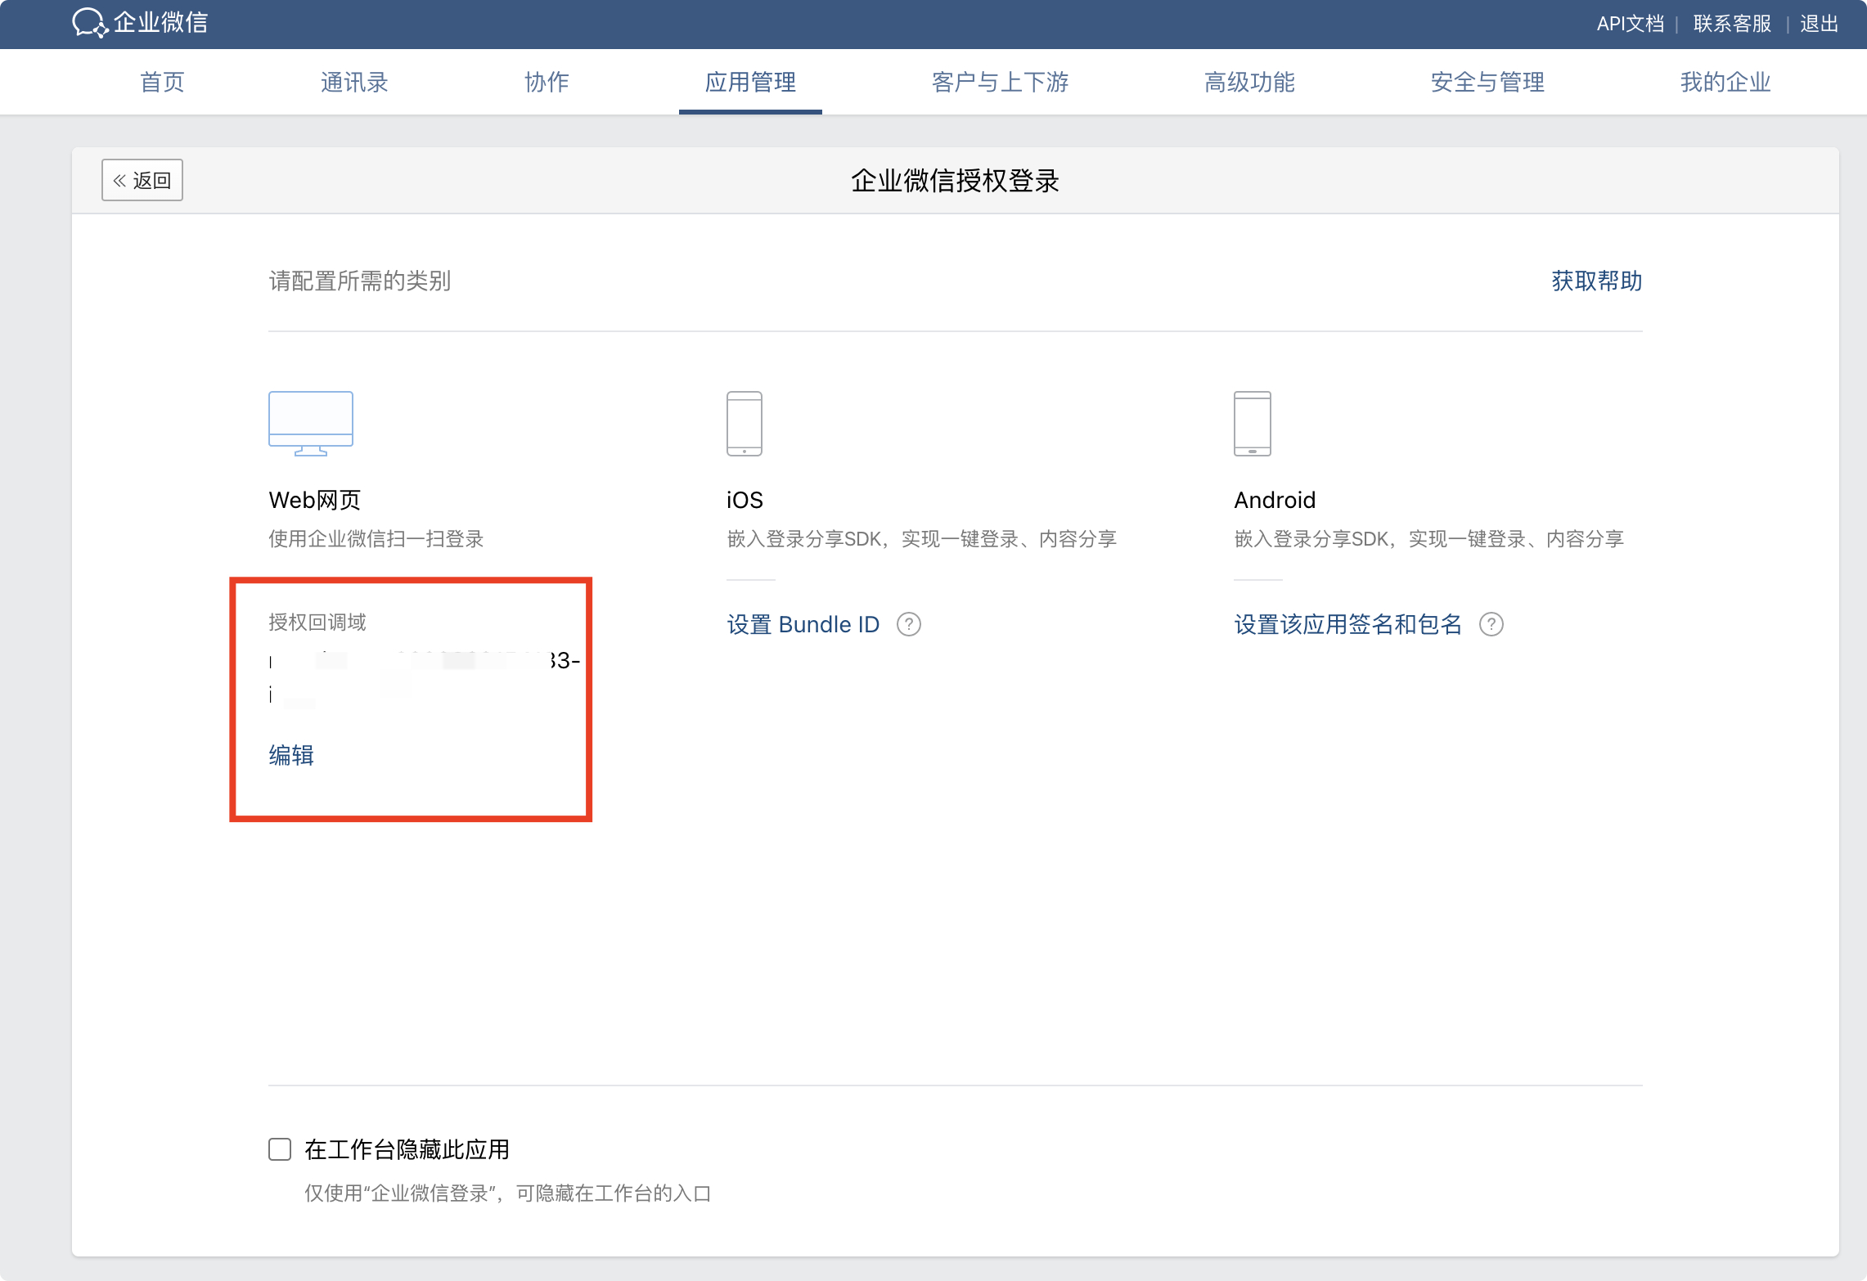This screenshot has width=1867, height=1281.
Task: Click the 设置 Bundle ID link
Action: tap(803, 624)
